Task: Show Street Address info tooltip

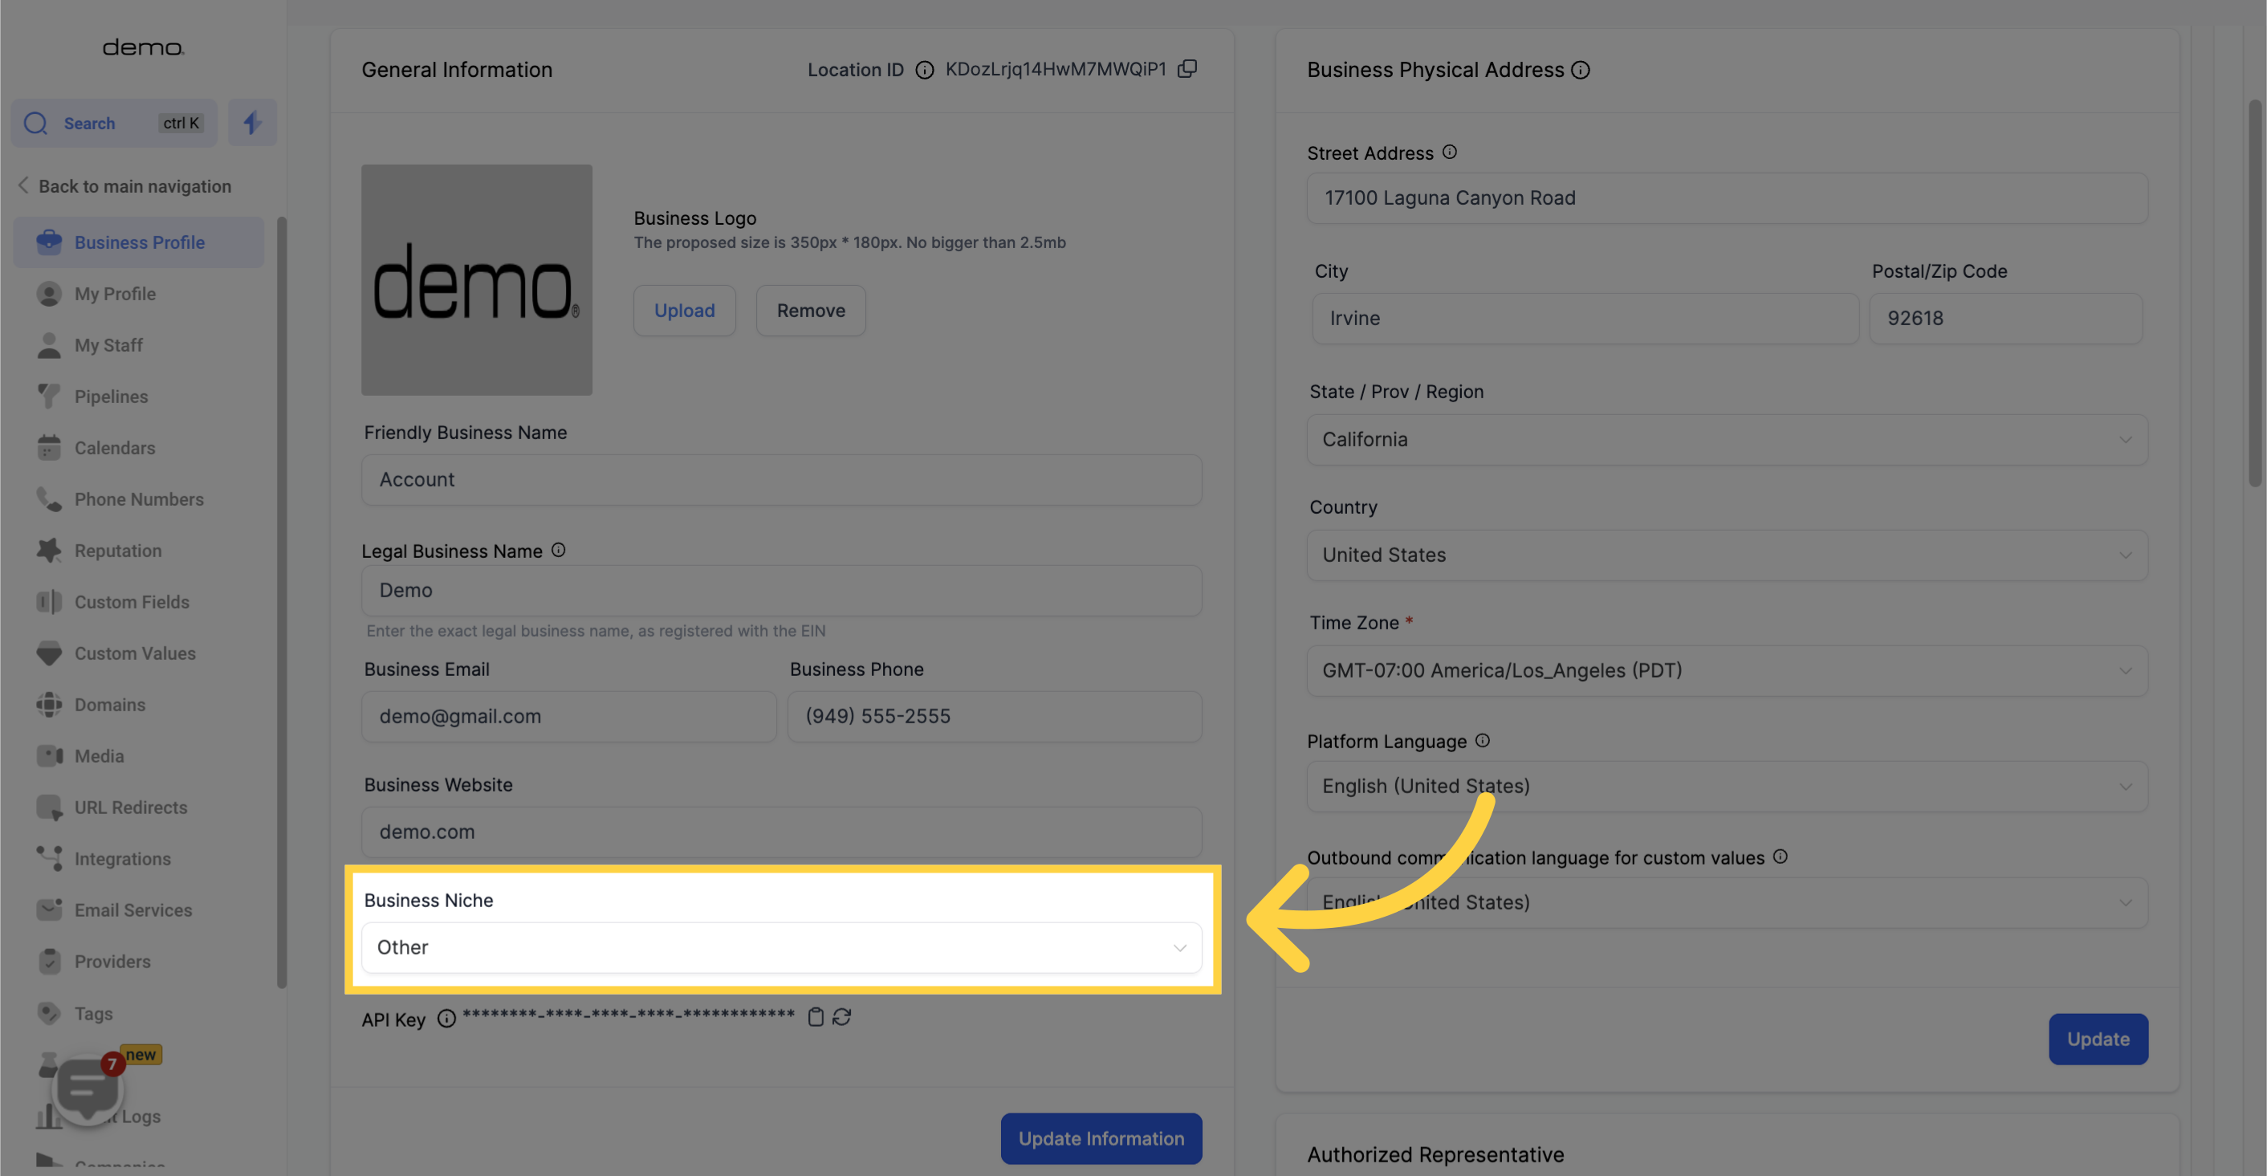Action: click(x=1450, y=153)
